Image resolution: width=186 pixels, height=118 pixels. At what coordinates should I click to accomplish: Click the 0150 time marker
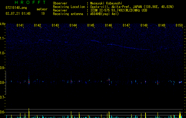click(x=179, y=25)
